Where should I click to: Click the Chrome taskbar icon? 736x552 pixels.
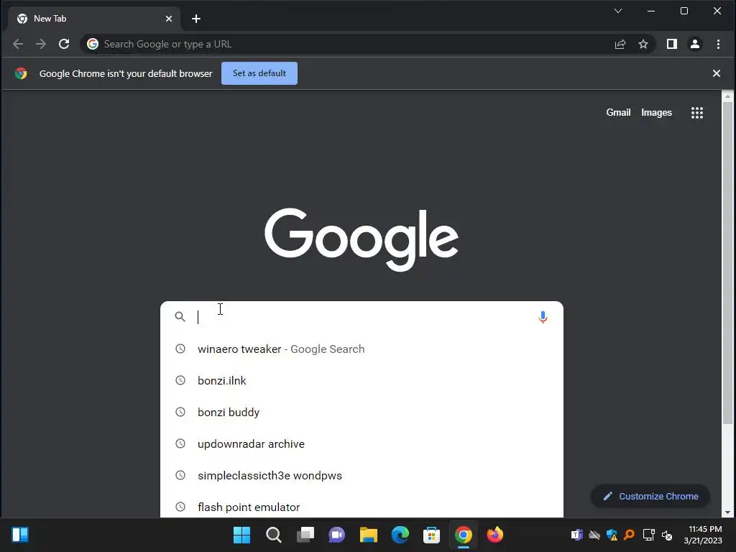coord(464,535)
